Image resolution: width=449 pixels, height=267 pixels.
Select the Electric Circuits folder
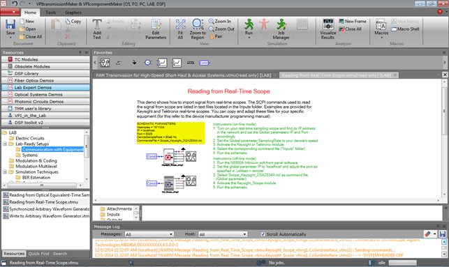pos(30,138)
